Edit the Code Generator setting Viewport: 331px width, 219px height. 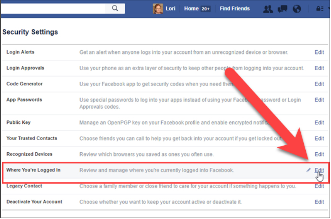pos(319,84)
